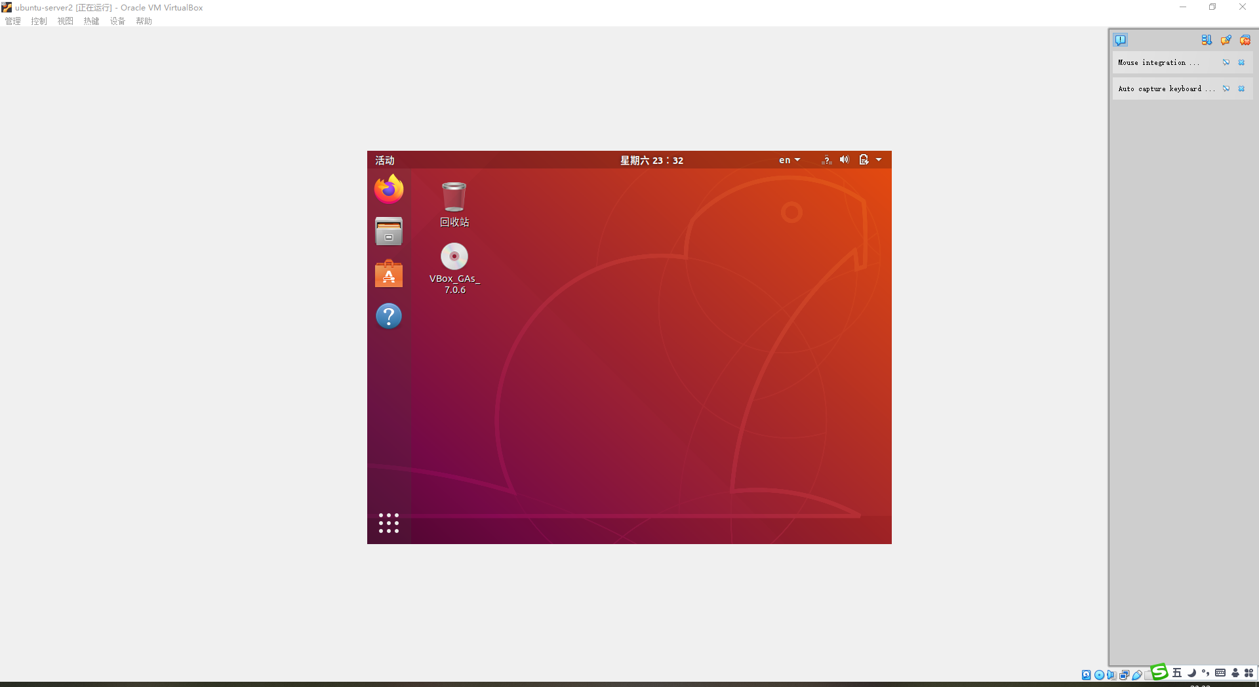This screenshot has height=687, width=1259.
Task: Open the 控制 menu
Action: [x=39, y=21]
